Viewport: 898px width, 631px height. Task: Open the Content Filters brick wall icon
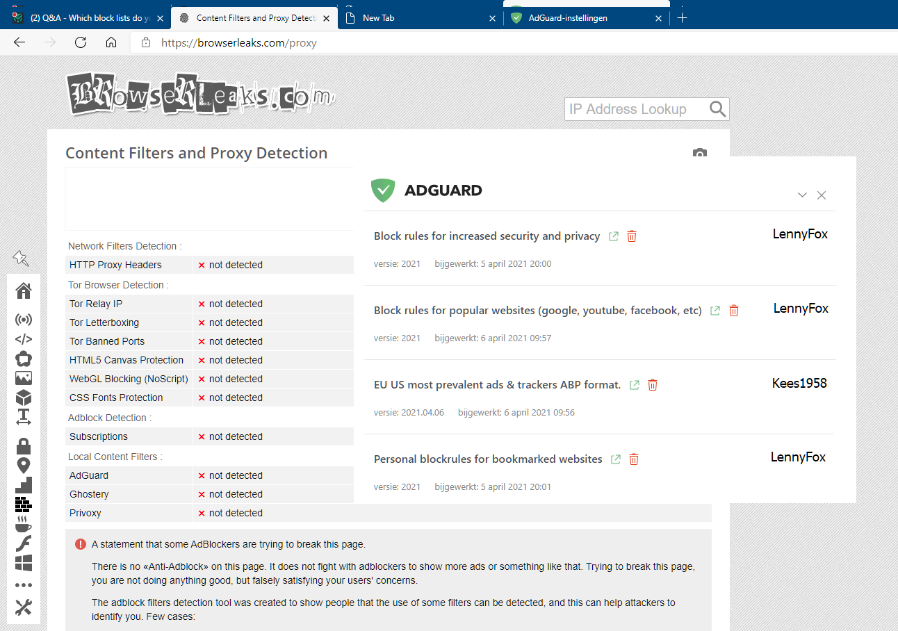coord(24,504)
